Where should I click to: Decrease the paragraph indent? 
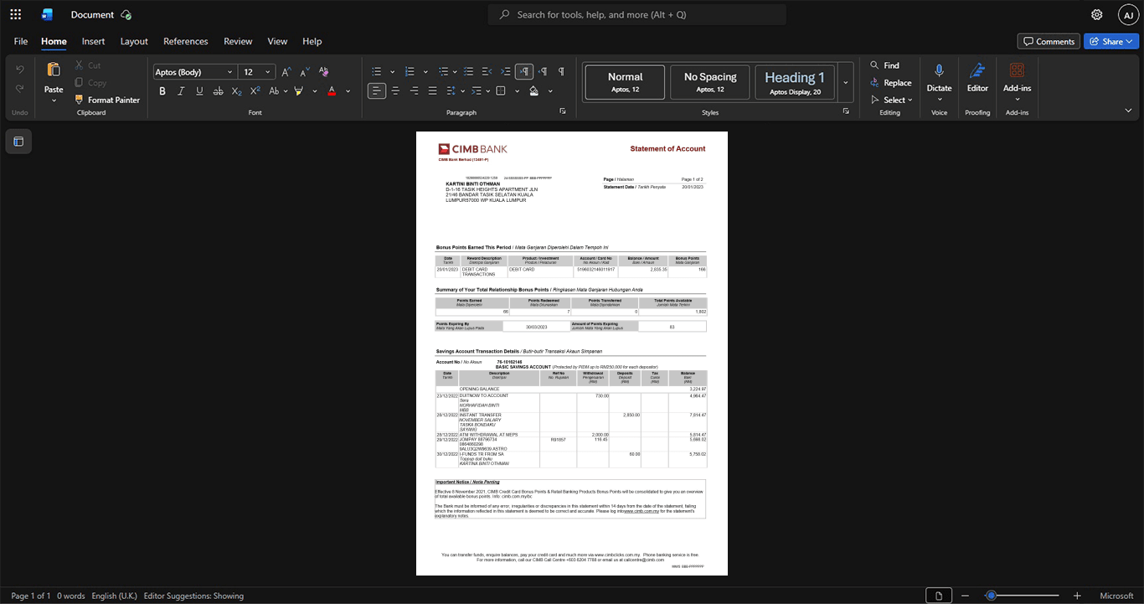487,71
